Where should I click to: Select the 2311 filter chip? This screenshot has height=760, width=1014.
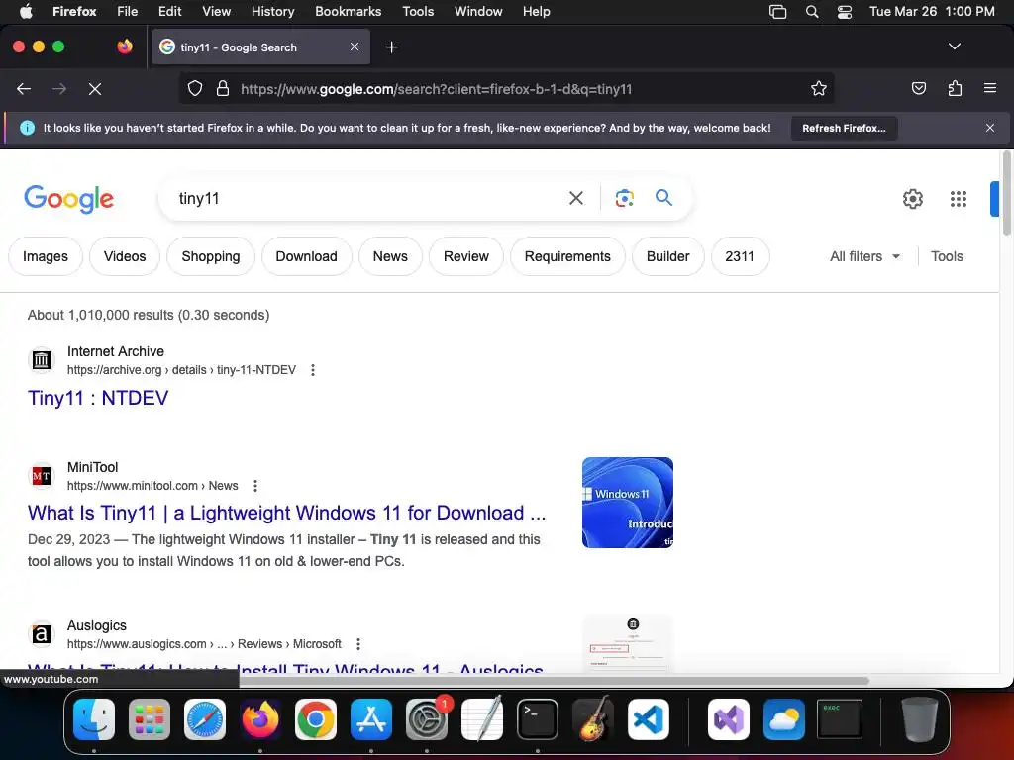740,256
